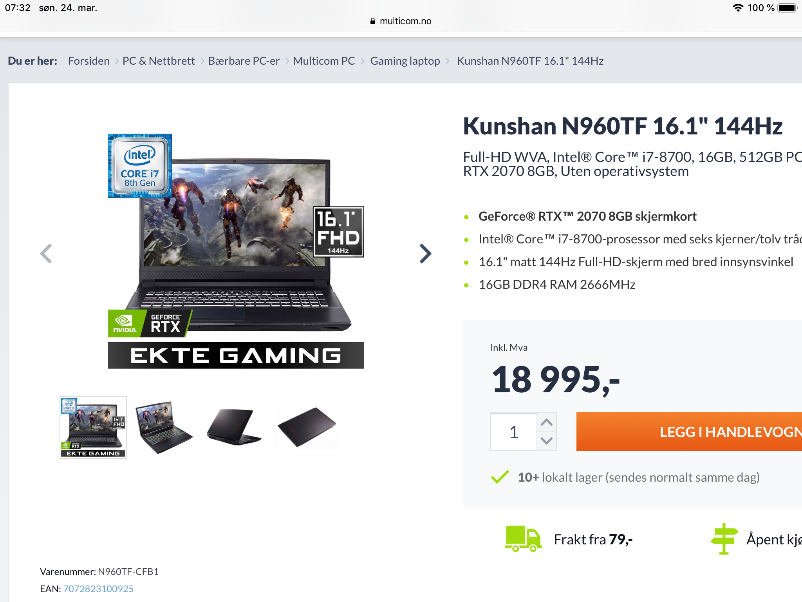802x602 pixels.
Task: Decrease quantity with the down arrow
Action: (x=547, y=441)
